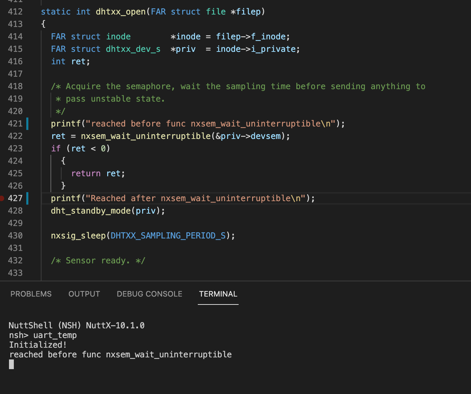The height and width of the screenshot is (394, 471).
Task: Click '&priv->devsem' argument
Action: pyautogui.click(x=248, y=136)
